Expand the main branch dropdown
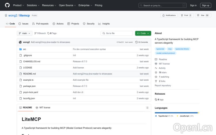This screenshot has width=216, height=135. [x=24, y=33]
